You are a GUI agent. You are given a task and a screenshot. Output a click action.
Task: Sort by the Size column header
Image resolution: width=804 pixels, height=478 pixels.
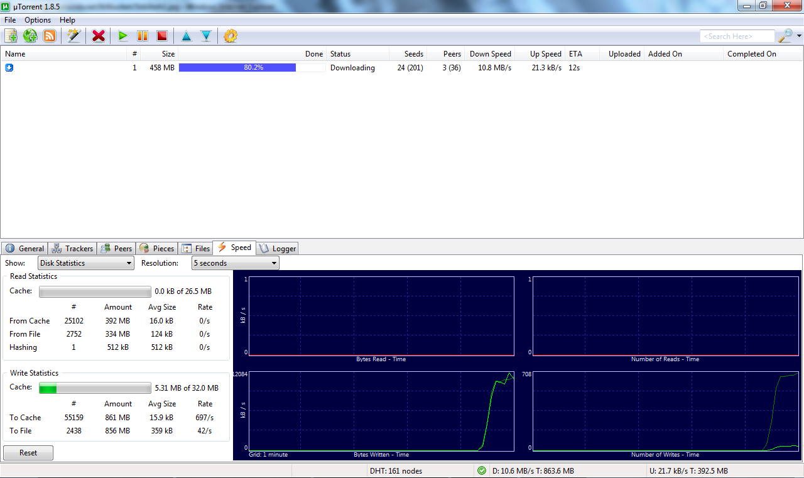[x=159, y=54]
